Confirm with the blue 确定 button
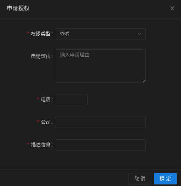The height and width of the screenshot is (186, 181). [x=165, y=179]
